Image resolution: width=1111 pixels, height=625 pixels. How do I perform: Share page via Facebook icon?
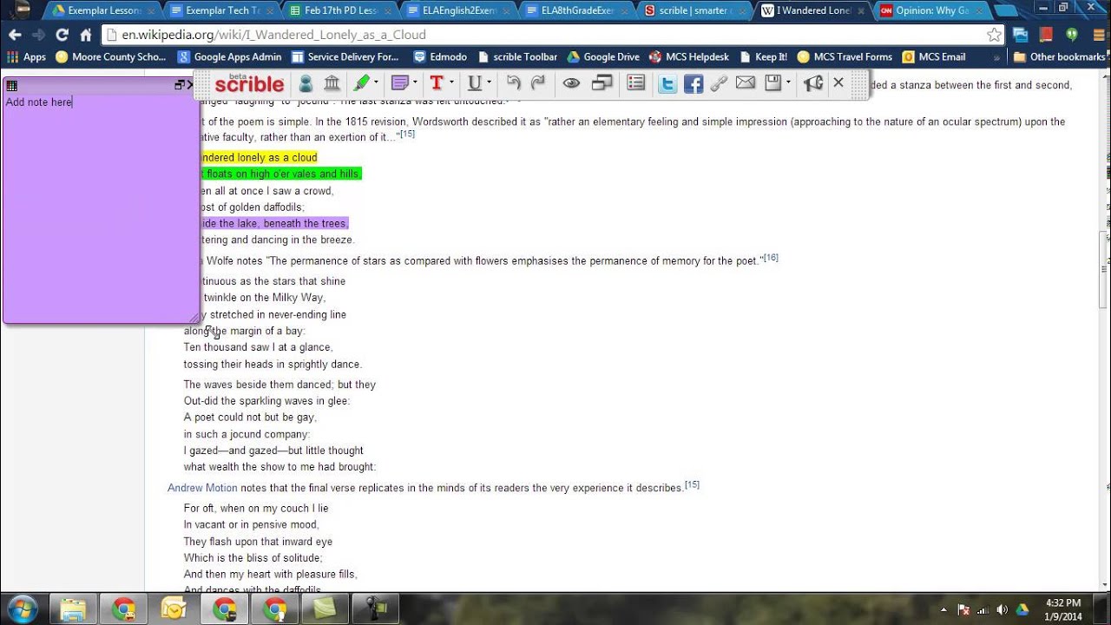point(693,83)
